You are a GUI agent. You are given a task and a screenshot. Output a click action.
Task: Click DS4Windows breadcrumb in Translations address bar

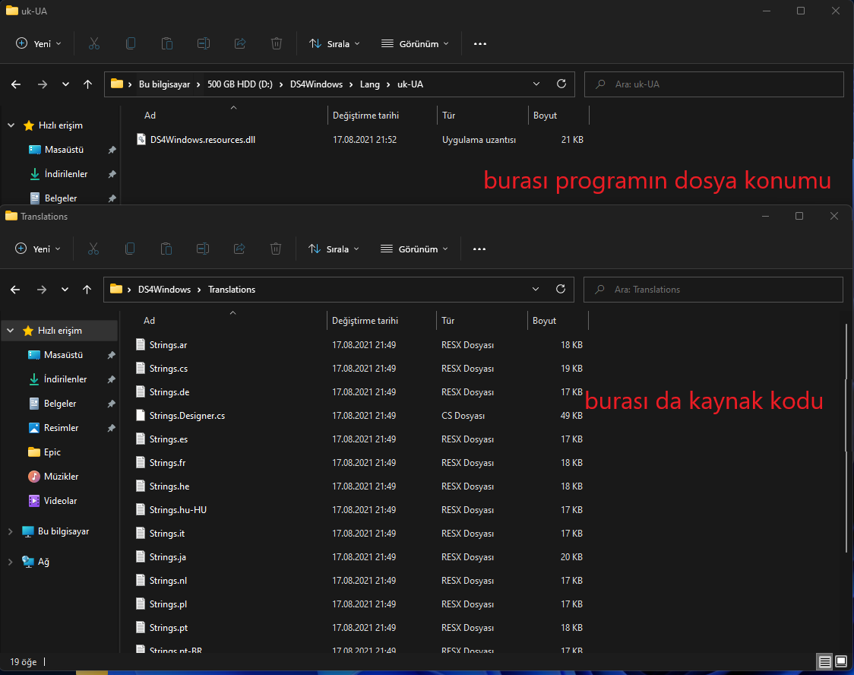point(164,290)
